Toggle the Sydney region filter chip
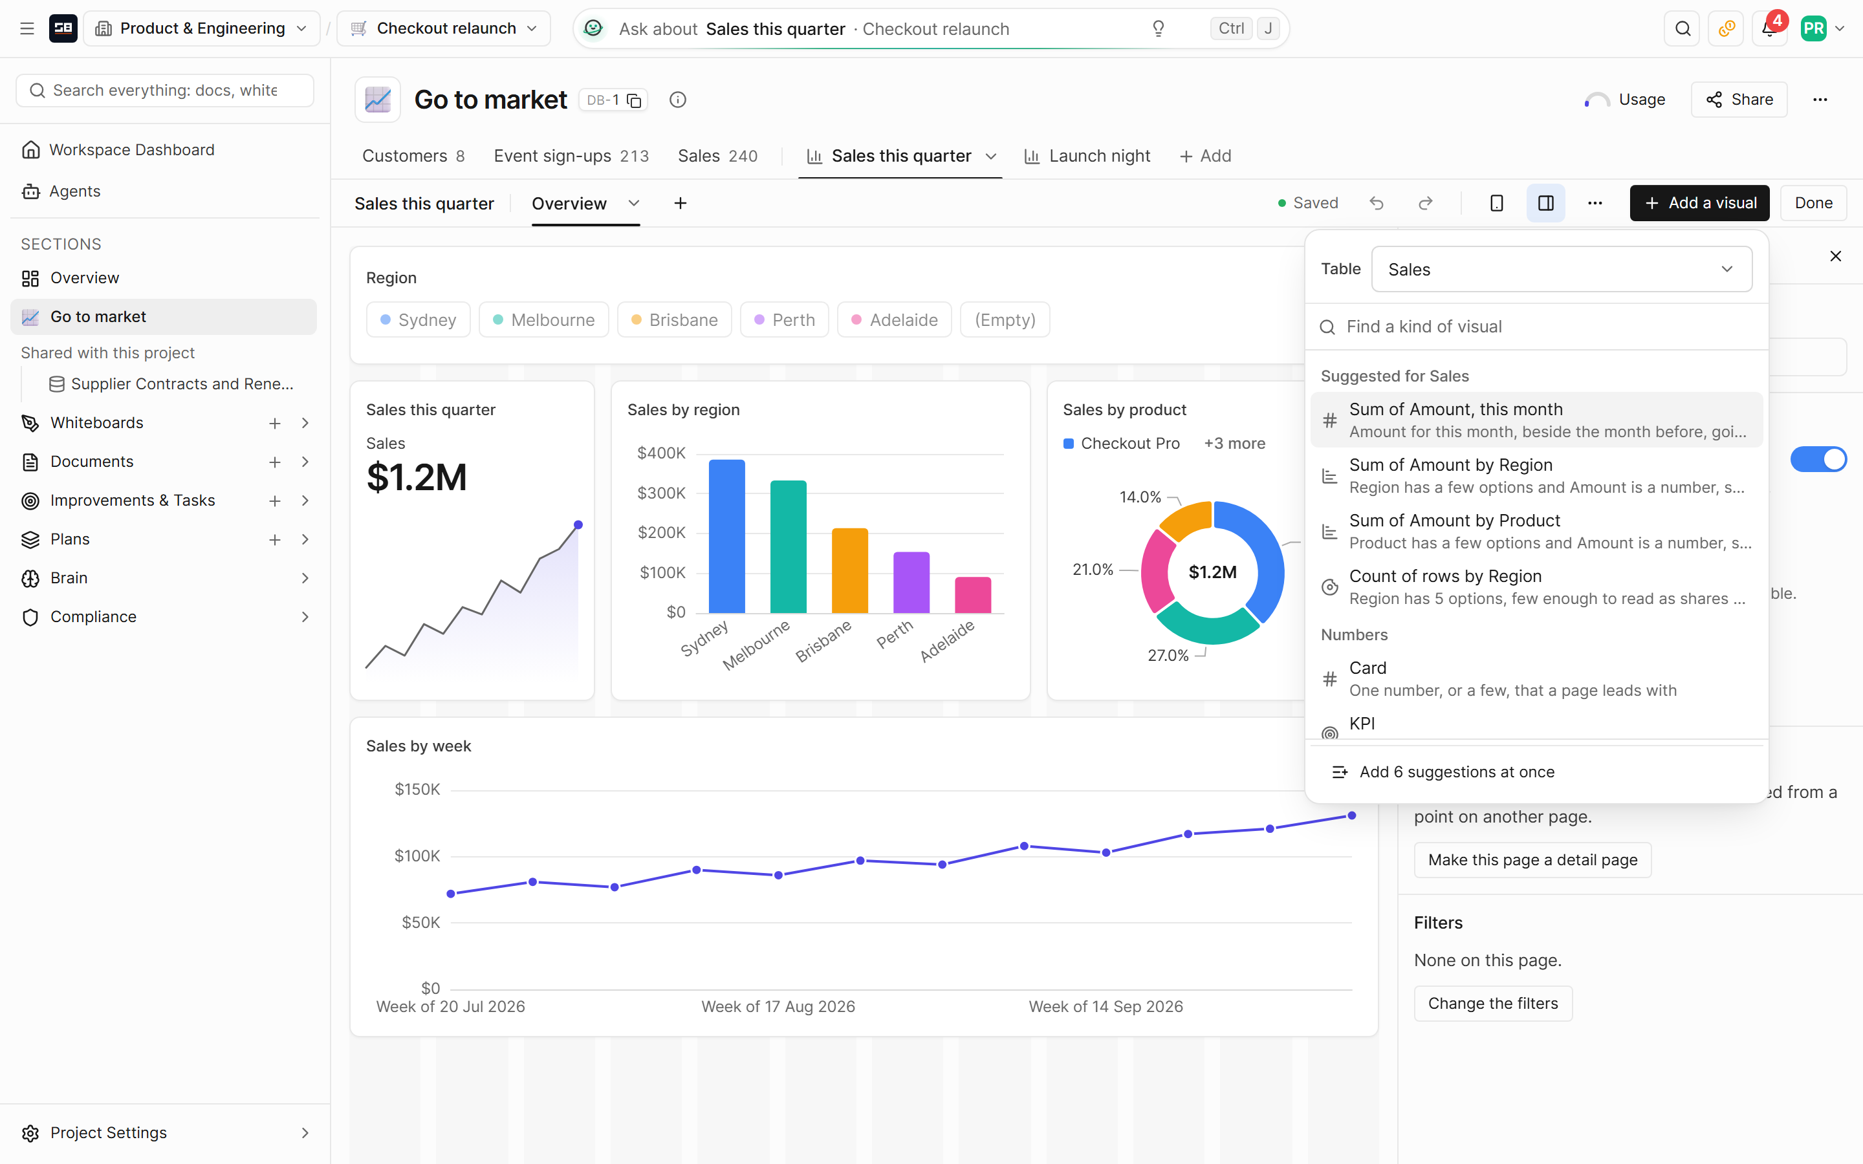1863x1164 pixels. coord(419,319)
